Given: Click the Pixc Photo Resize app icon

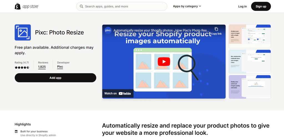Looking at the screenshot, I should [x=23, y=32].
